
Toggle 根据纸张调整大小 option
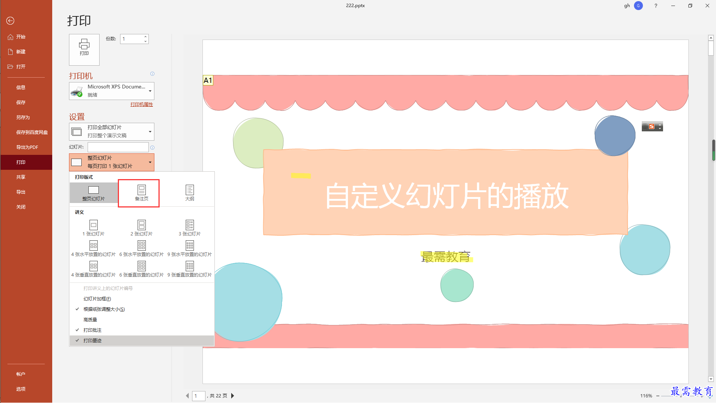(x=142, y=309)
